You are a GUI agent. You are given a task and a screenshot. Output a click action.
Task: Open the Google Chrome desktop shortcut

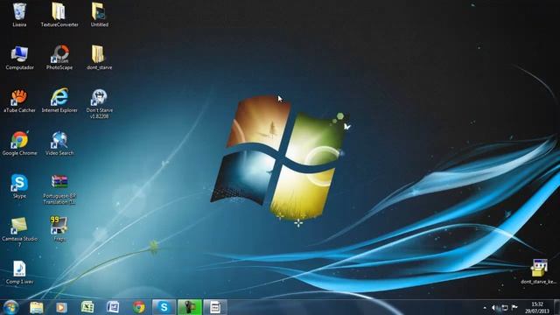[x=19, y=143]
